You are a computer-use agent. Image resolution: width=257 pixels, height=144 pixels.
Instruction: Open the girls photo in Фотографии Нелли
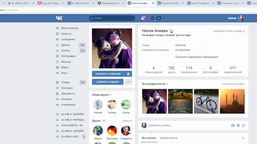(154, 101)
